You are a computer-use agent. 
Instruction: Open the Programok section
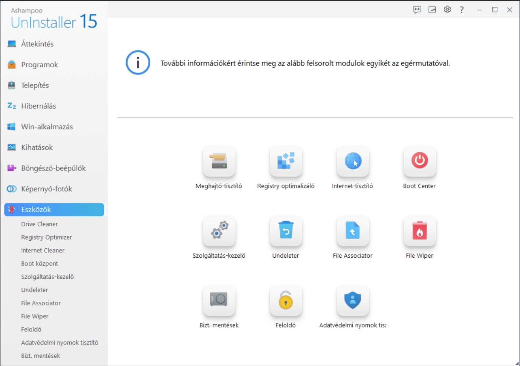[54, 65]
